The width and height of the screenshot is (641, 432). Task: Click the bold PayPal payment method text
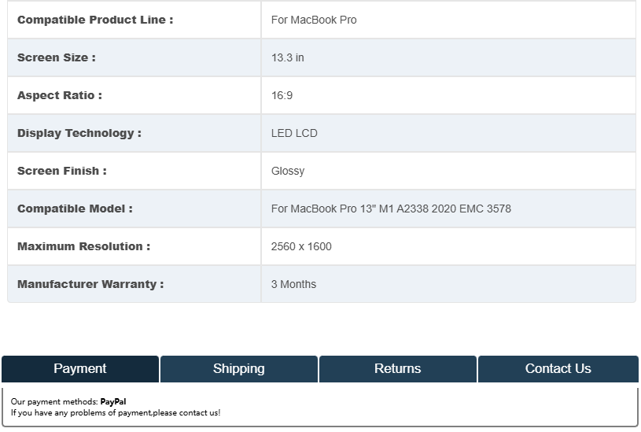(113, 402)
